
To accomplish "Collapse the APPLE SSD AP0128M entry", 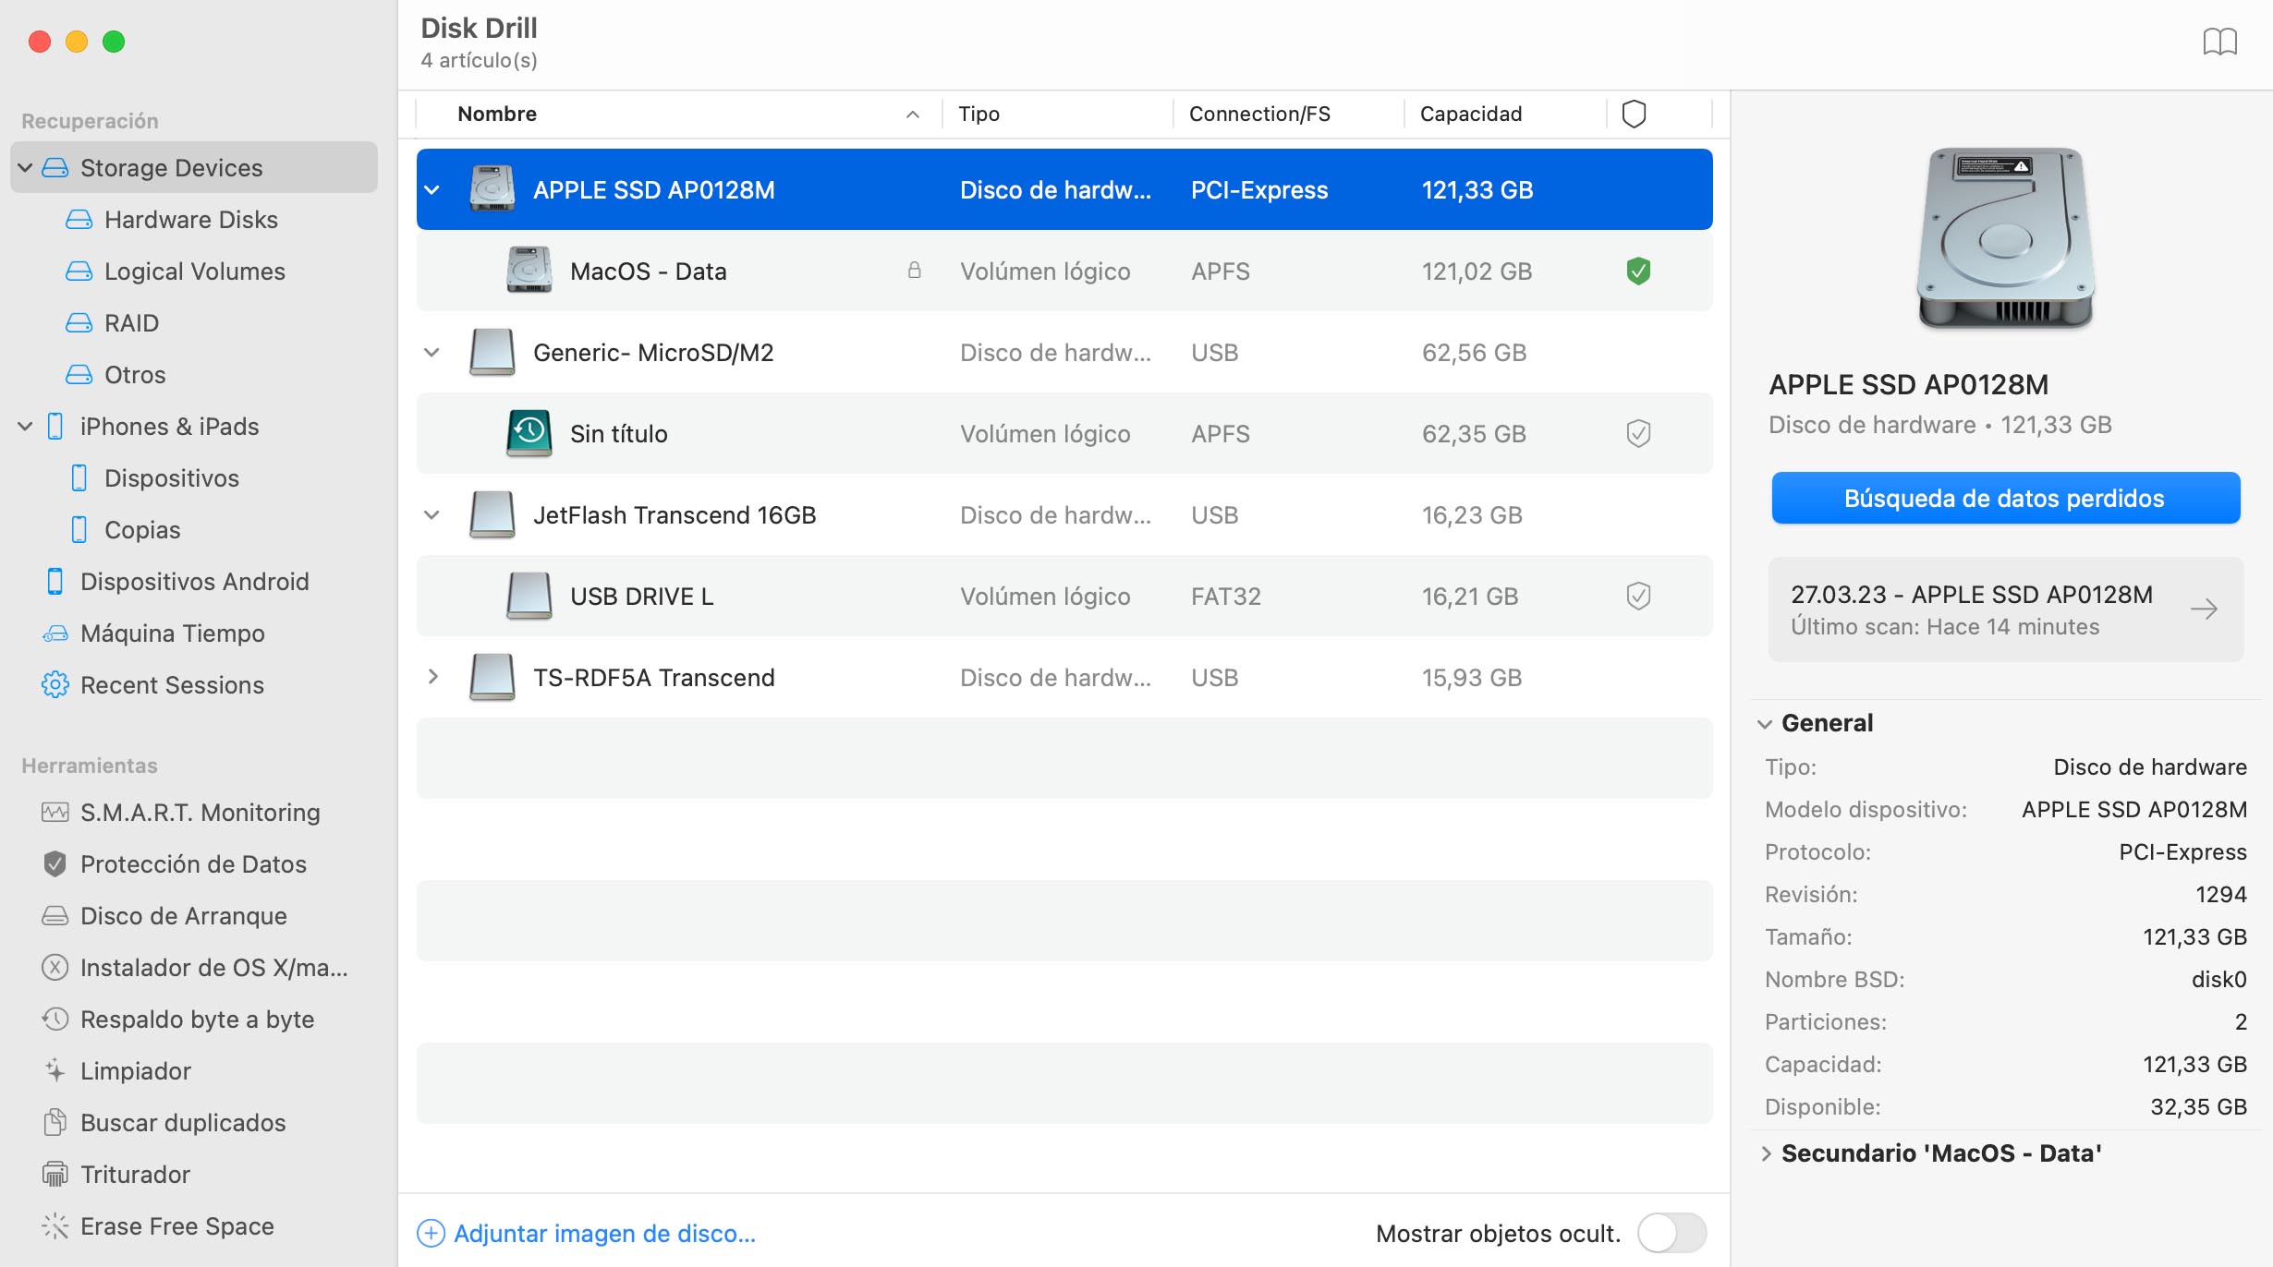I will click(432, 188).
